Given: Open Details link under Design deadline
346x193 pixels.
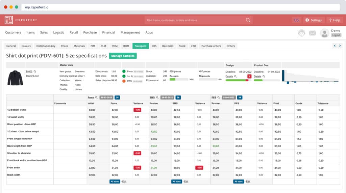Looking at the screenshot, I should click(229, 77).
